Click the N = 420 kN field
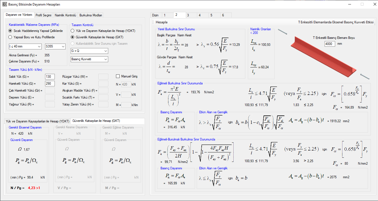 [x=126, y=84]
